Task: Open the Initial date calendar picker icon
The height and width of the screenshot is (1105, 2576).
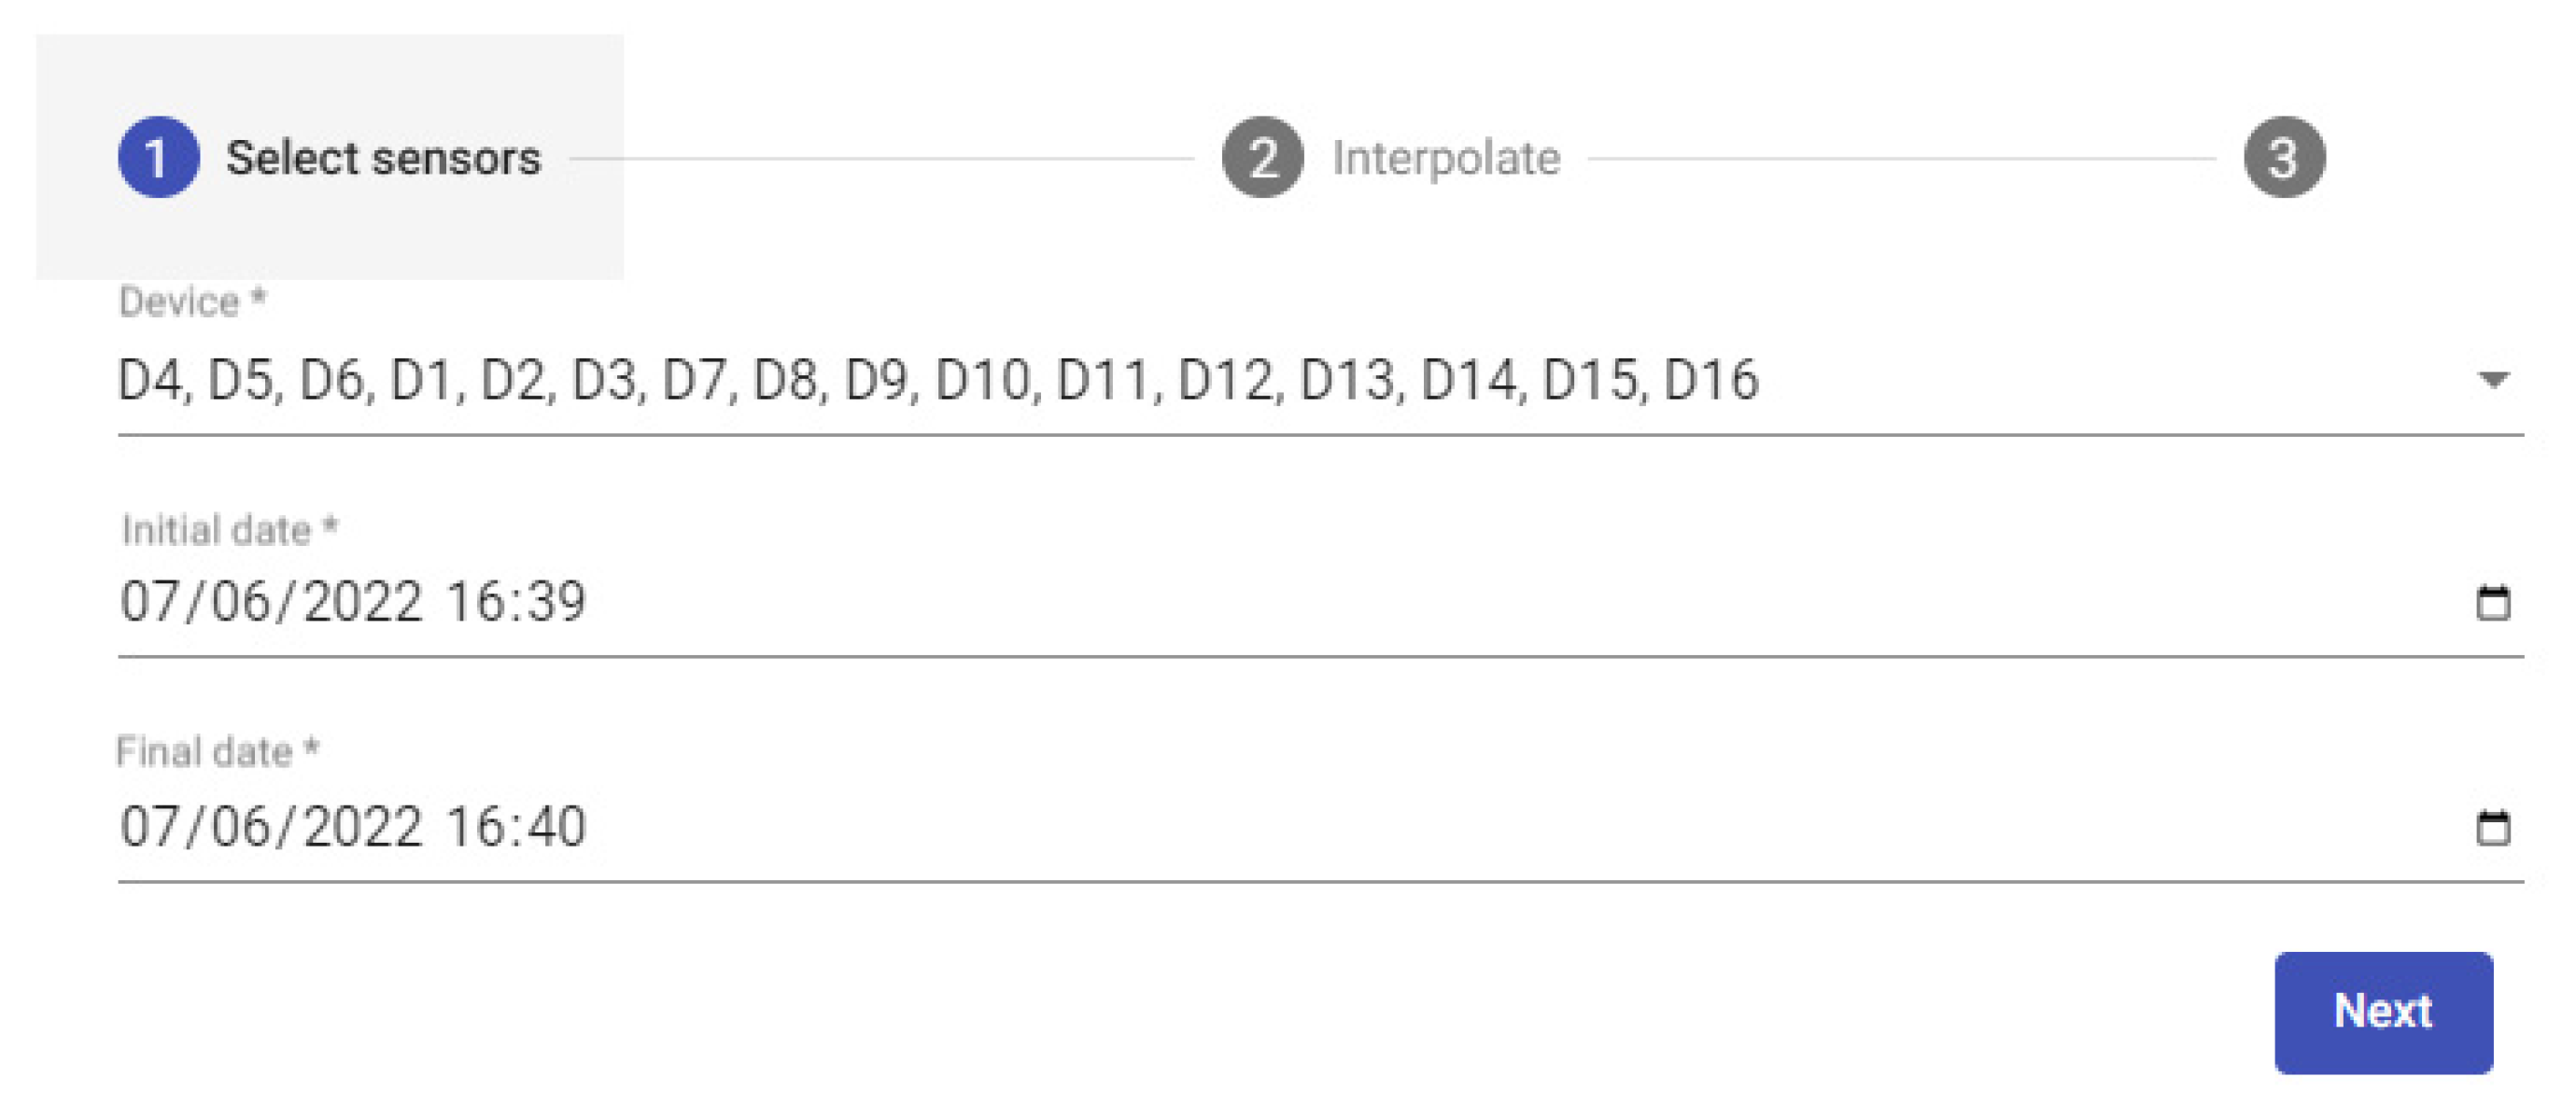Action: pos(2492,602)
